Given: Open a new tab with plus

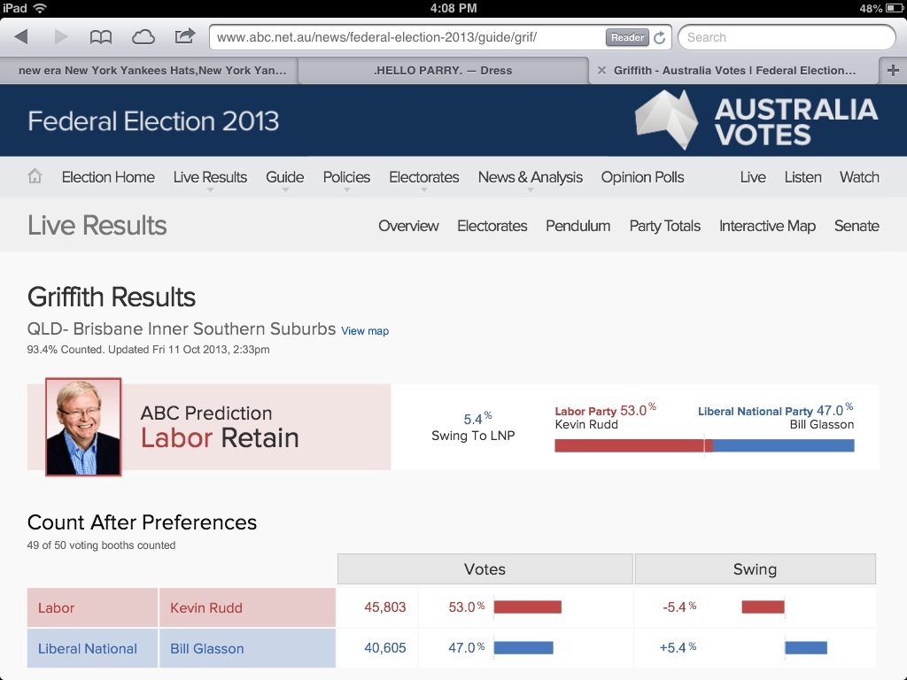Looking at the screenshot, I should point(893,71).
